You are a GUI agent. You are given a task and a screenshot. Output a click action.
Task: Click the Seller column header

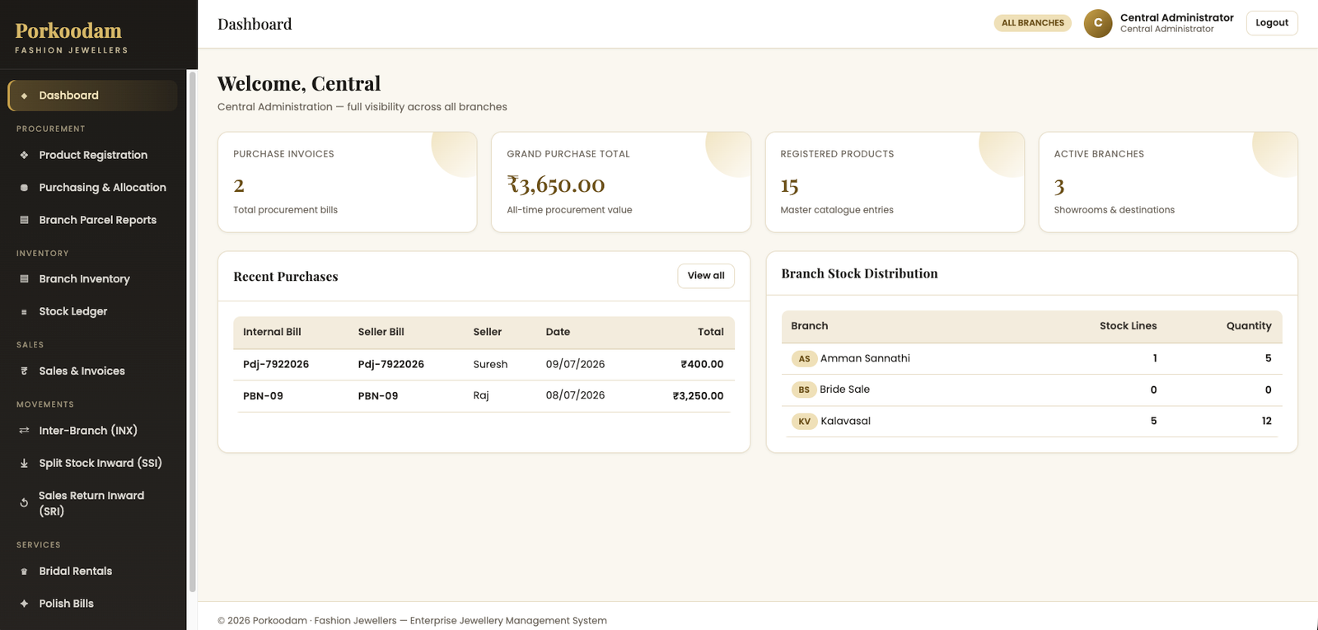click(488, 332)
